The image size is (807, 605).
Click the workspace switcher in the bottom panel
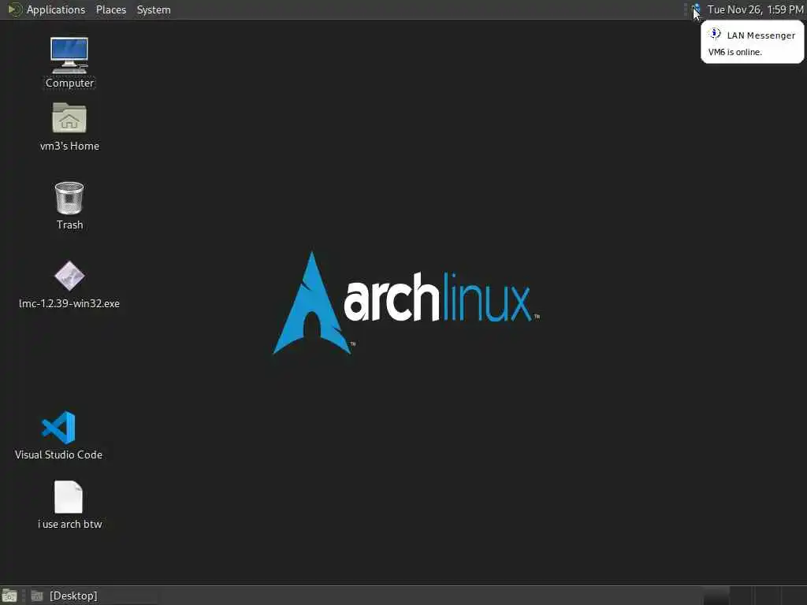tap(754, 596)
